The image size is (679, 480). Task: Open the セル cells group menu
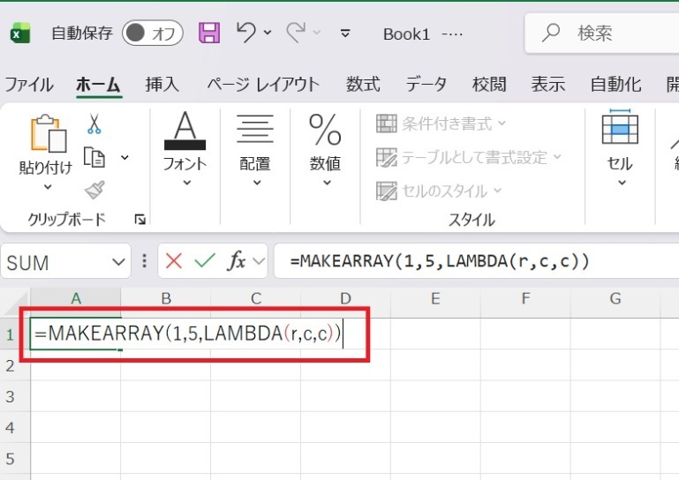[620, 148]
